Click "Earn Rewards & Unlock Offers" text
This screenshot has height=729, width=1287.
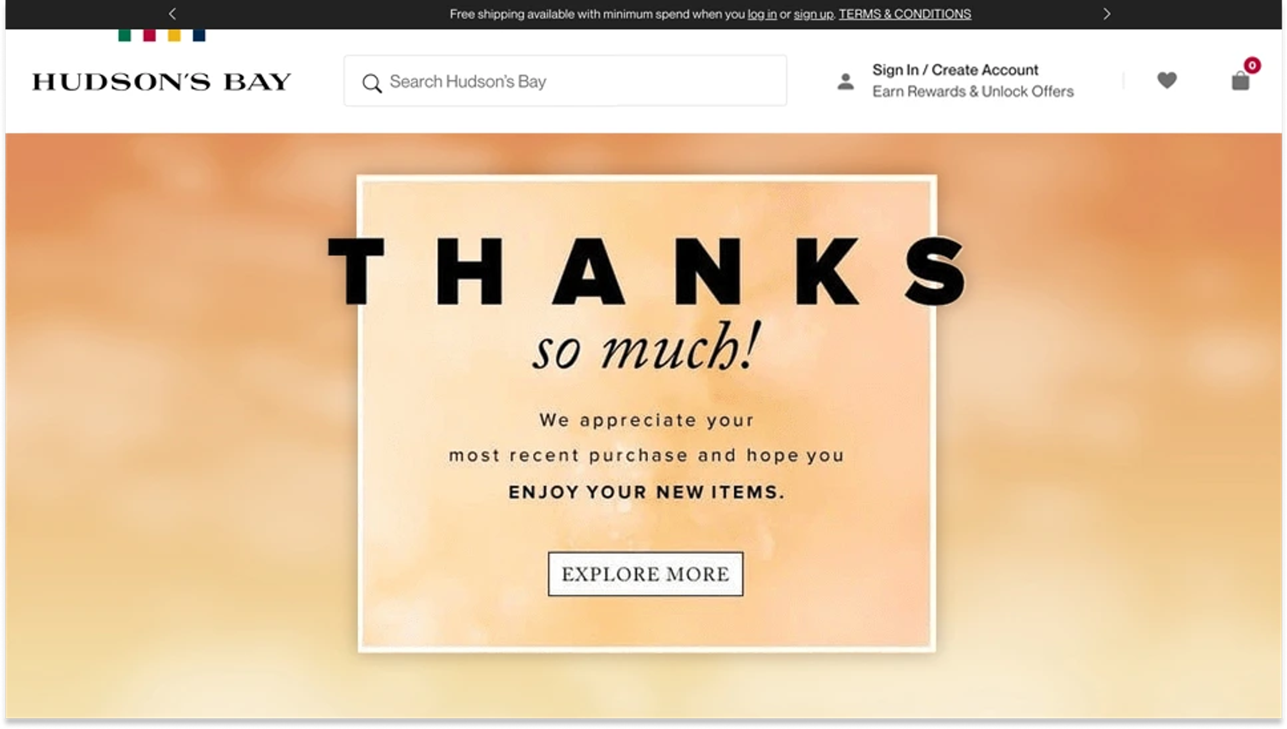pyautogui.click(x=973, y=92)
